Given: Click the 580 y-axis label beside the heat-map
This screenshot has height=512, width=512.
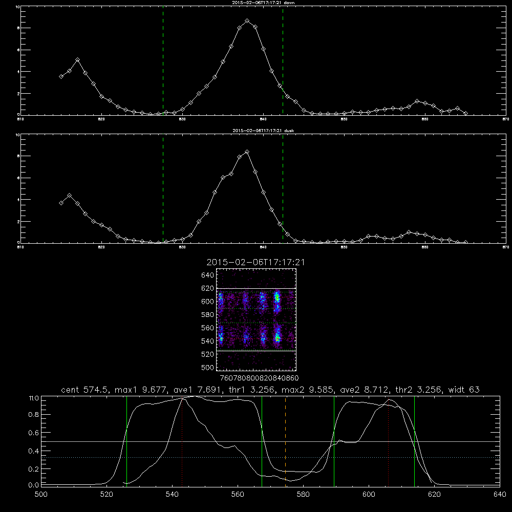Looking at the screenshot, I should pos(207,315).
